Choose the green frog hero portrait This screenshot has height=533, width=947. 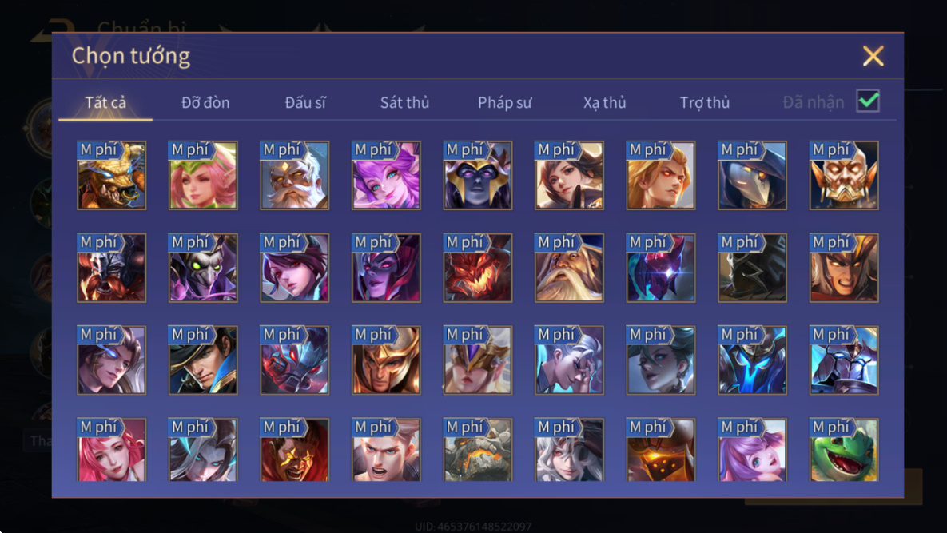click(844, 450)
